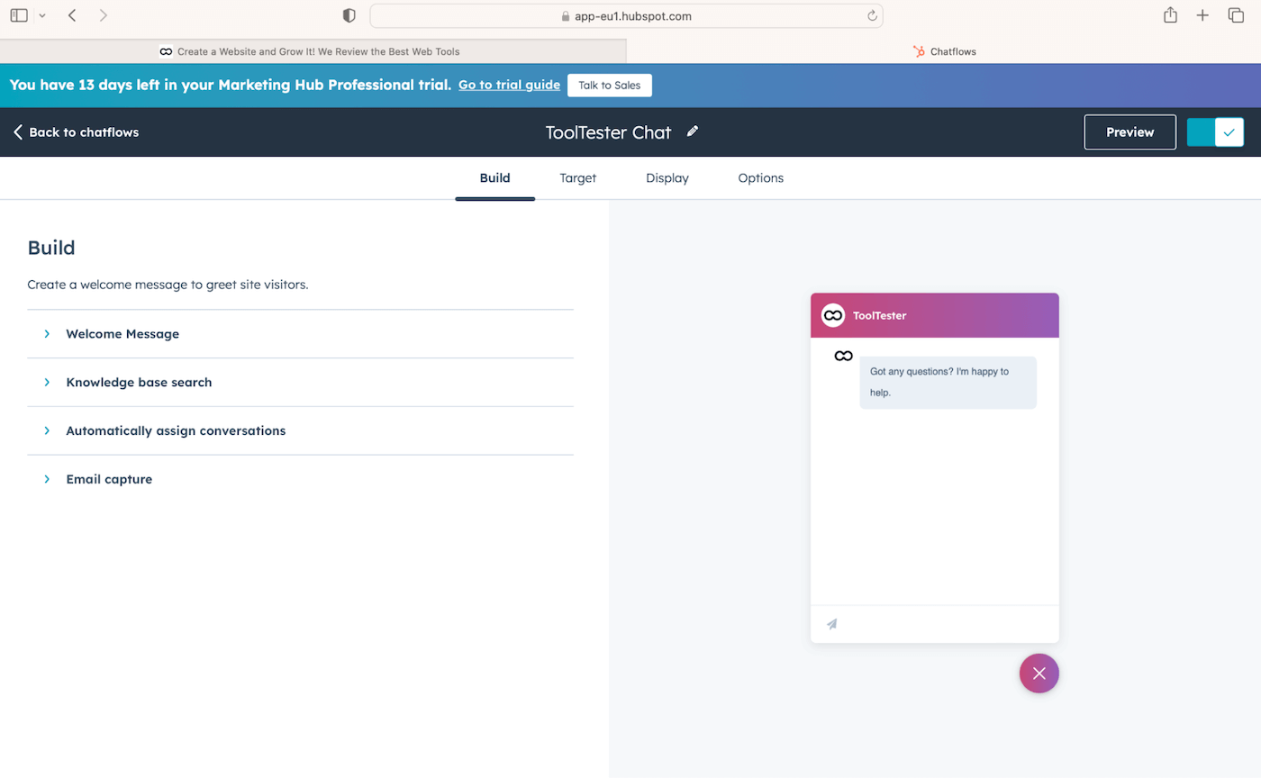Click the Preview button

(x=1129, y=131)
